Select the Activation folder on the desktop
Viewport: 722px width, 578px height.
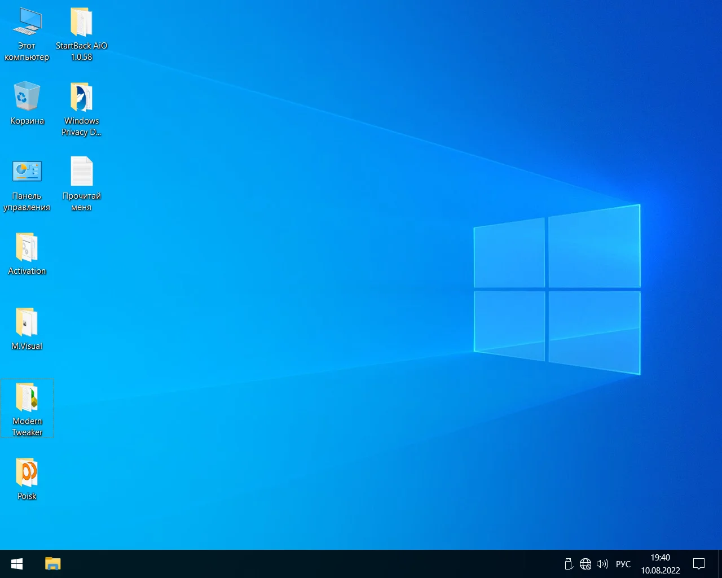(x=27, y=247)
